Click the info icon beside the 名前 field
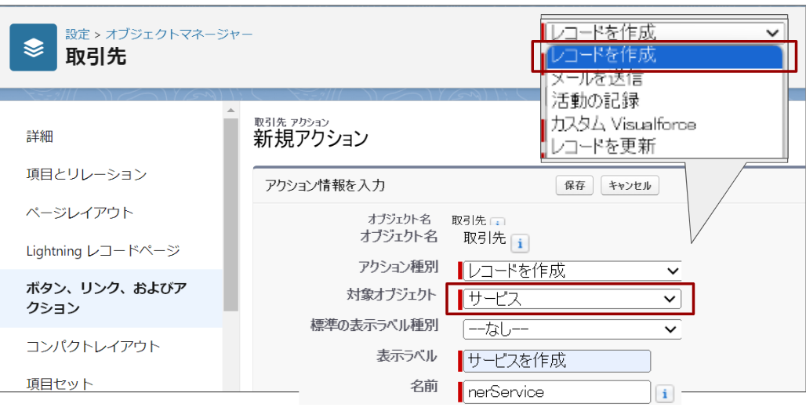This screenshot has width=806, height=411. pos(665,394)
